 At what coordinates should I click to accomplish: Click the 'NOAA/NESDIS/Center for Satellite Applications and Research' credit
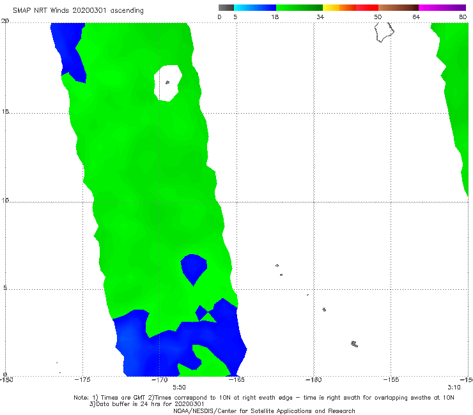tap(264, 411)
